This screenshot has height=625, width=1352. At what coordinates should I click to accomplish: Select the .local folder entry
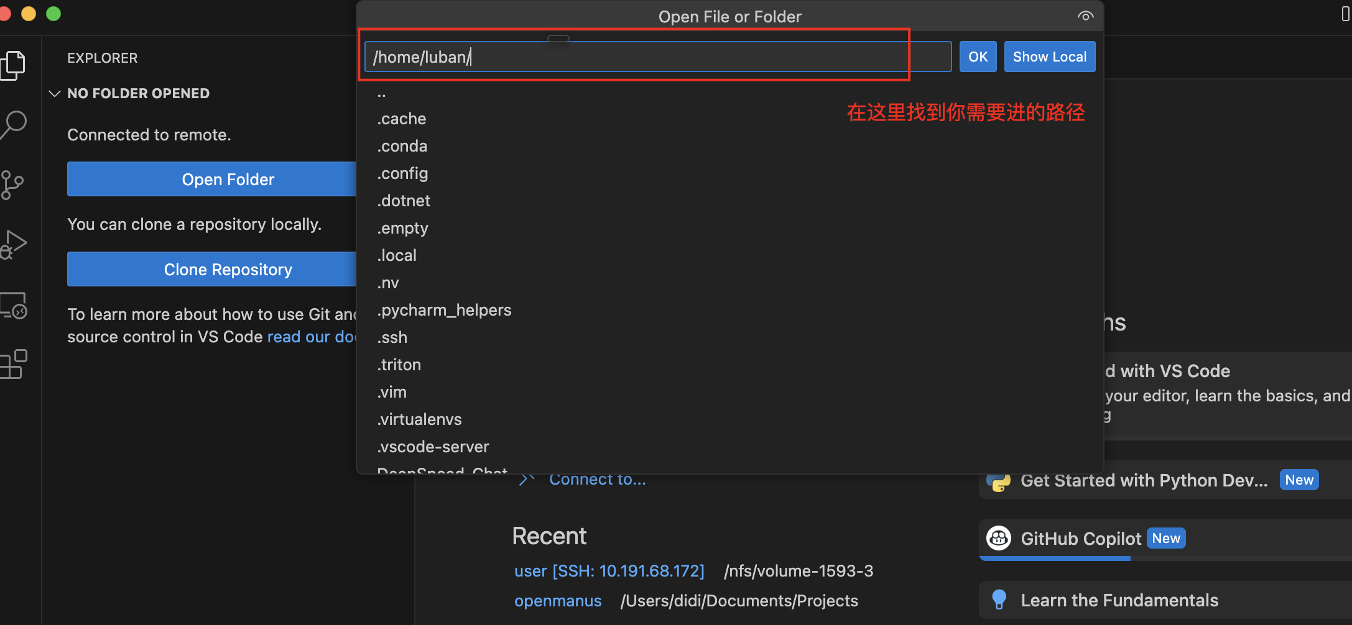[x=730, y=255]
